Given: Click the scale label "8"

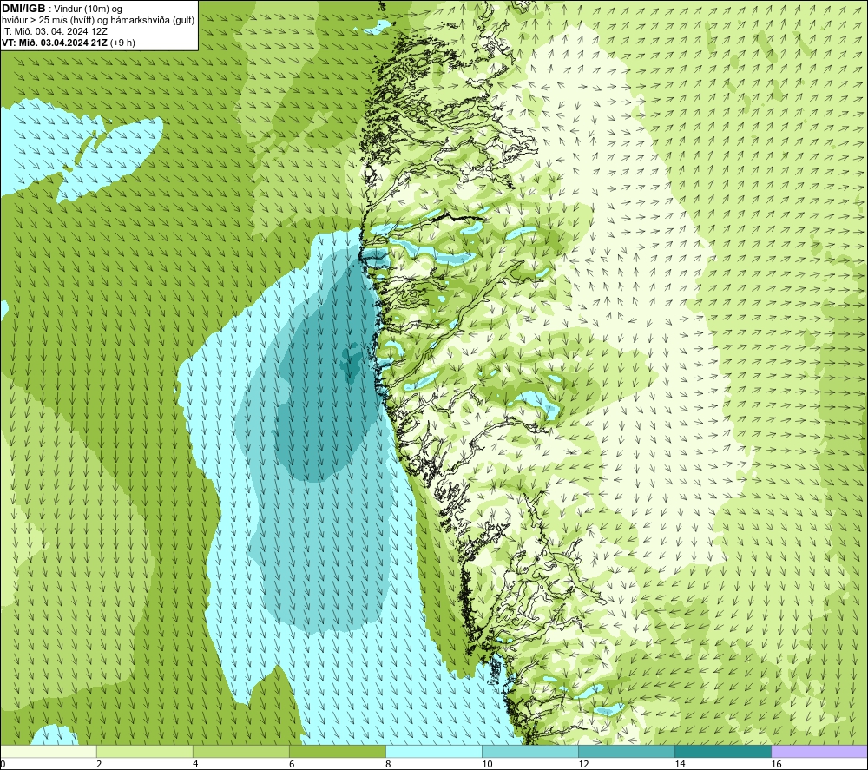Looking at the screenshot, I should click(388, 764).
